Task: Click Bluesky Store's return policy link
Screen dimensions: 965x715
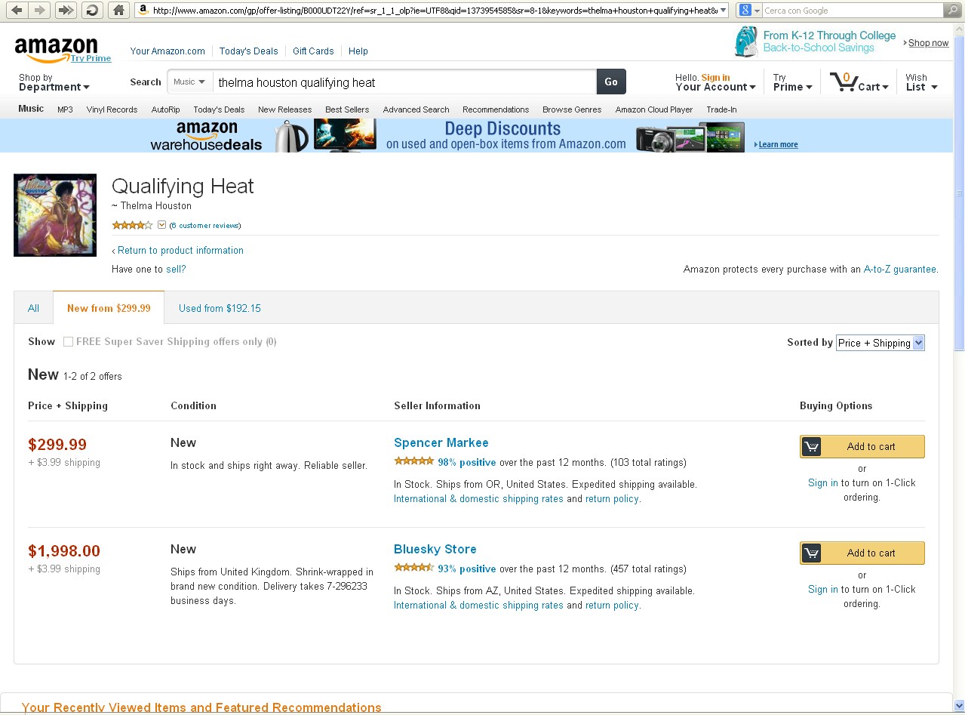Action: [x=612, y=605]
